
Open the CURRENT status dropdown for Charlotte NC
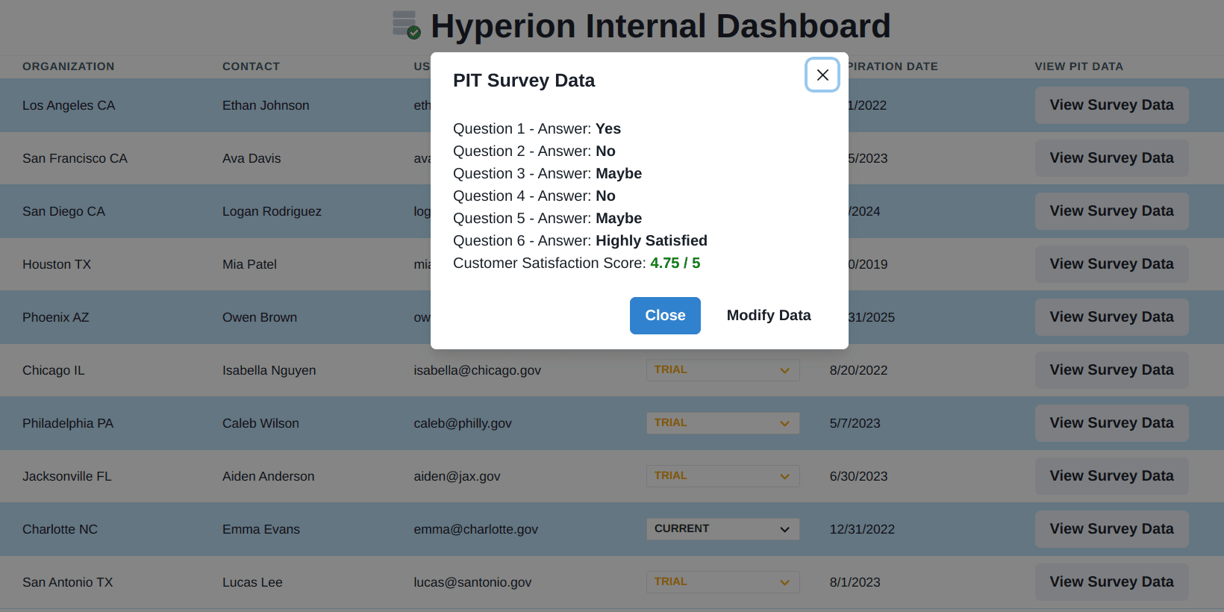722,529
